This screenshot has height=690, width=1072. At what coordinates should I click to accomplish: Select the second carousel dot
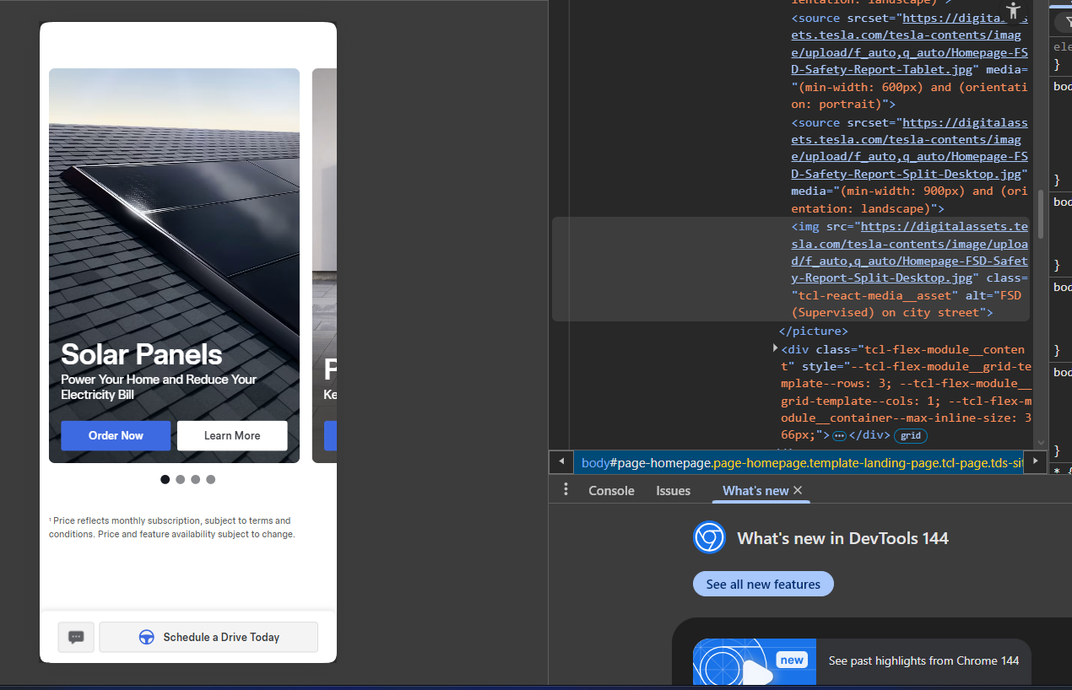click(x=180, y=479)
